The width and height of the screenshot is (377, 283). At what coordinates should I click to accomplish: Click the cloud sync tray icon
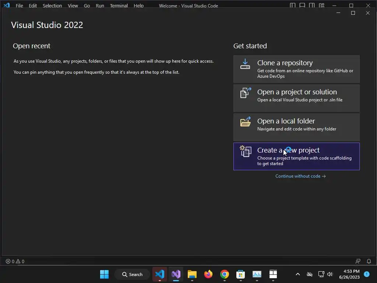pos(309,274)
